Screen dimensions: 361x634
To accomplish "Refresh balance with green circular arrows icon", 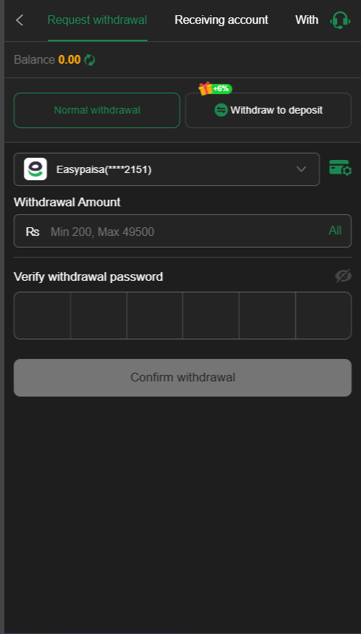I will 89,60.
